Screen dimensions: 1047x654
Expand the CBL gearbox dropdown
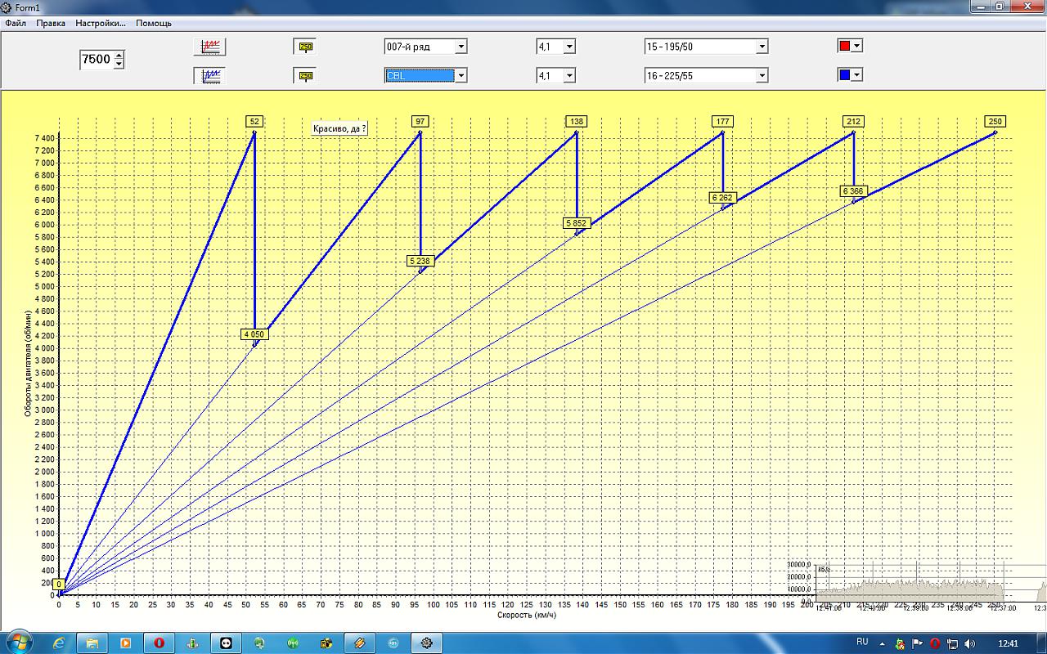(461, 75)
